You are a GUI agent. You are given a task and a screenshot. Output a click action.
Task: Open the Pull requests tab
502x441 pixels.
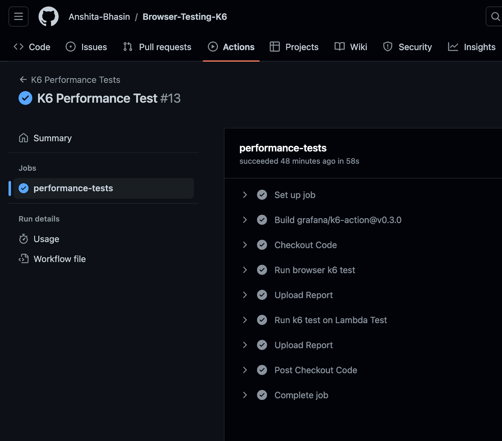coord(165,47)
